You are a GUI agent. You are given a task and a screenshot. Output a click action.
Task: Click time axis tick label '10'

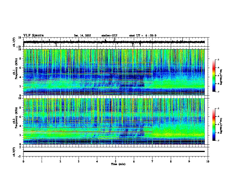tap(208, 161)
